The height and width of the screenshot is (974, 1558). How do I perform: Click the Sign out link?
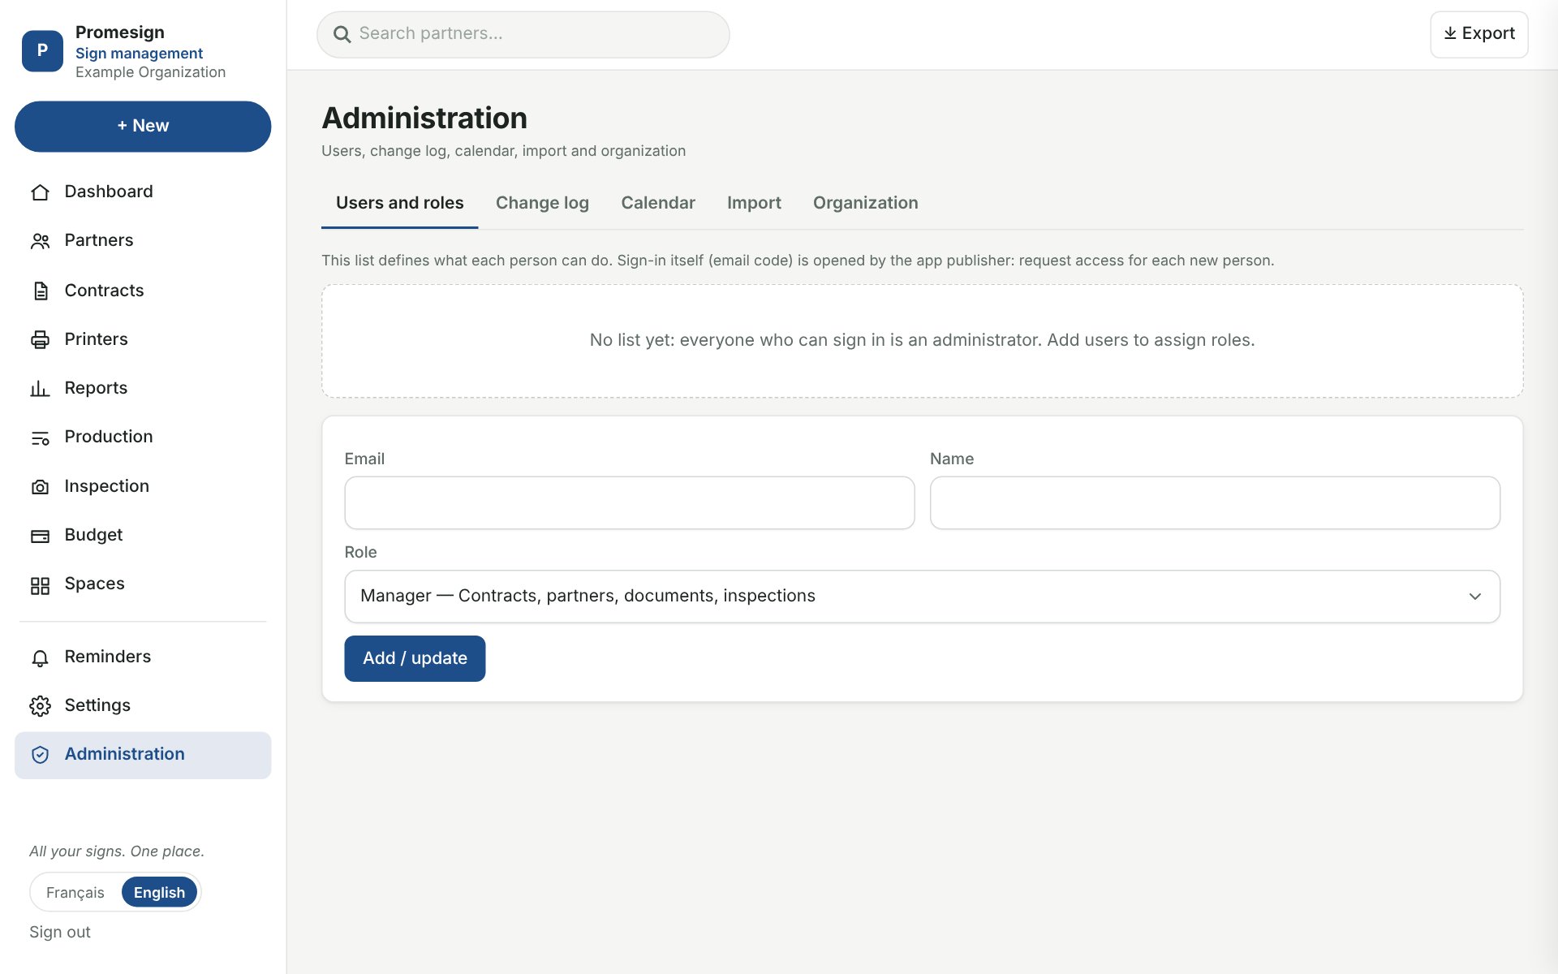click(x=60, y=932)
